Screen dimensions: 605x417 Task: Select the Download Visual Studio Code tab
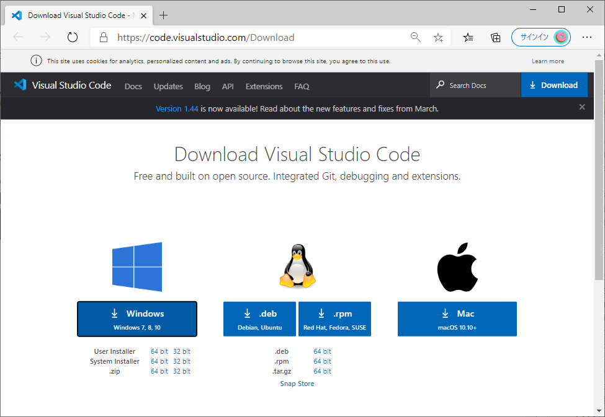tap(79, 15)
